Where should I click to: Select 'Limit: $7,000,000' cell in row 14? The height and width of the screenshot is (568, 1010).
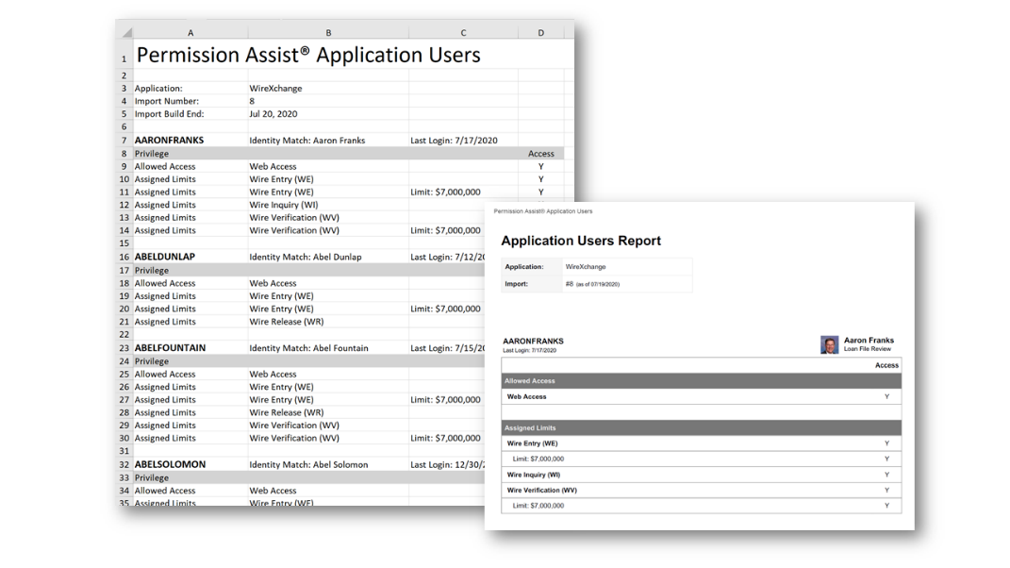pos(445,230)
